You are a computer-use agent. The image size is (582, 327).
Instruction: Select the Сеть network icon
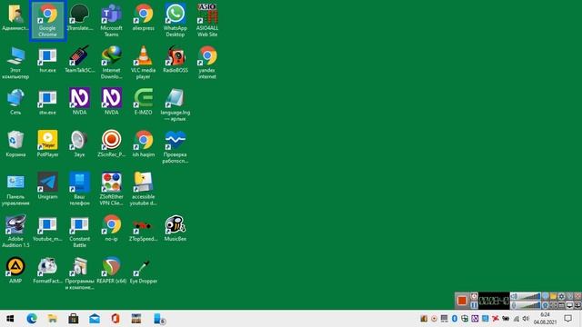point(15,102)
